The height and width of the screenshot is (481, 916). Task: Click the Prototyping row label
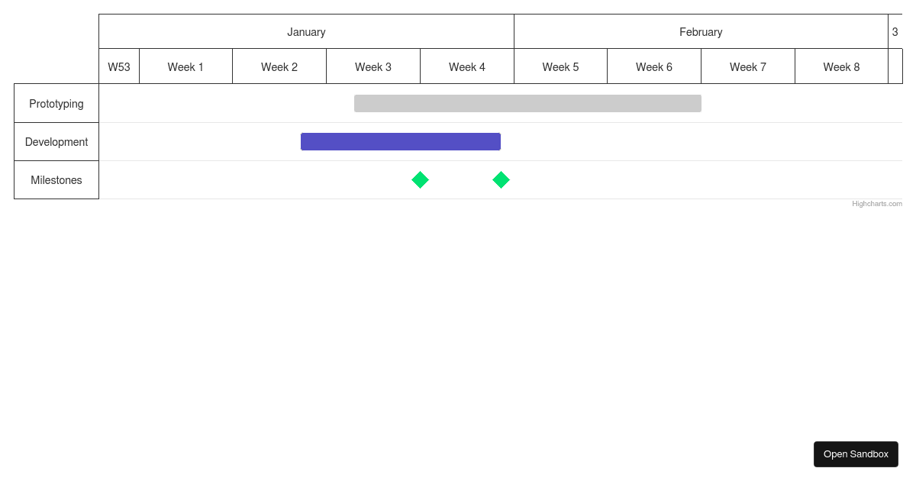click(x=56, y=103)
